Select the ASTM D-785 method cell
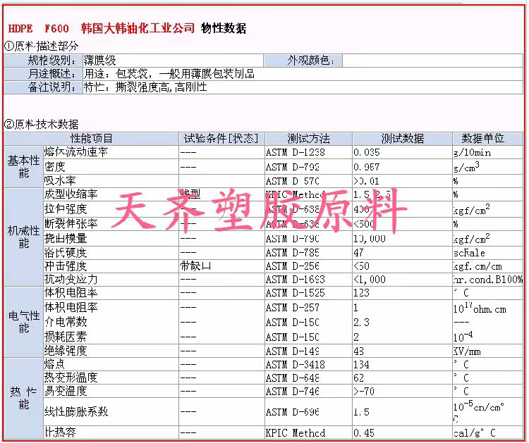 coord(308,253)
